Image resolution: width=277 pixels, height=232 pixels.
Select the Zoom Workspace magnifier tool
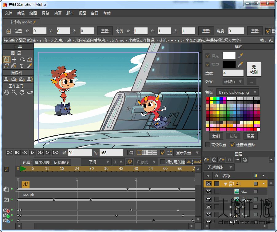click(14, 92)
